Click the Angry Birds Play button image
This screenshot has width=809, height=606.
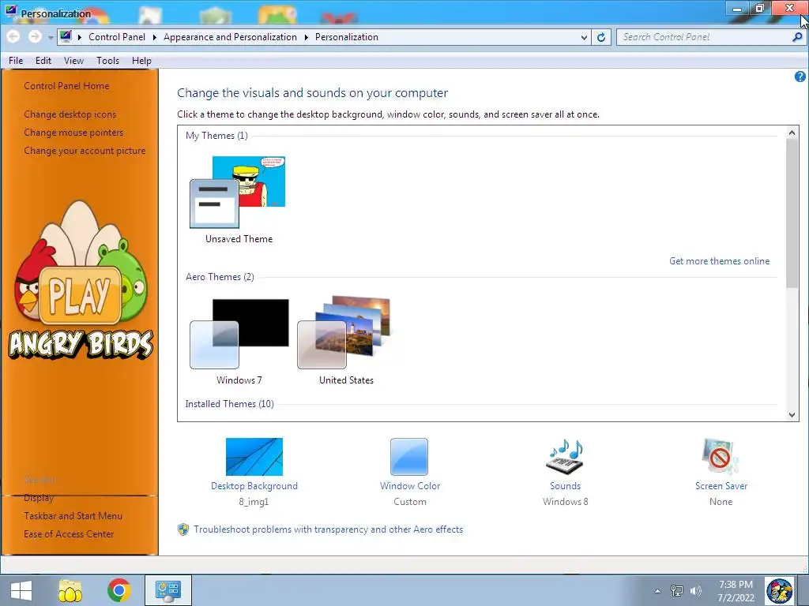(81, 296)
